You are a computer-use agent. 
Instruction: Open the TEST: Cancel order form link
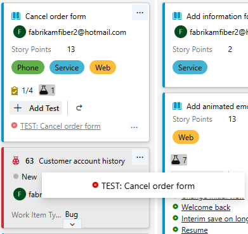(x=60, y=126)
